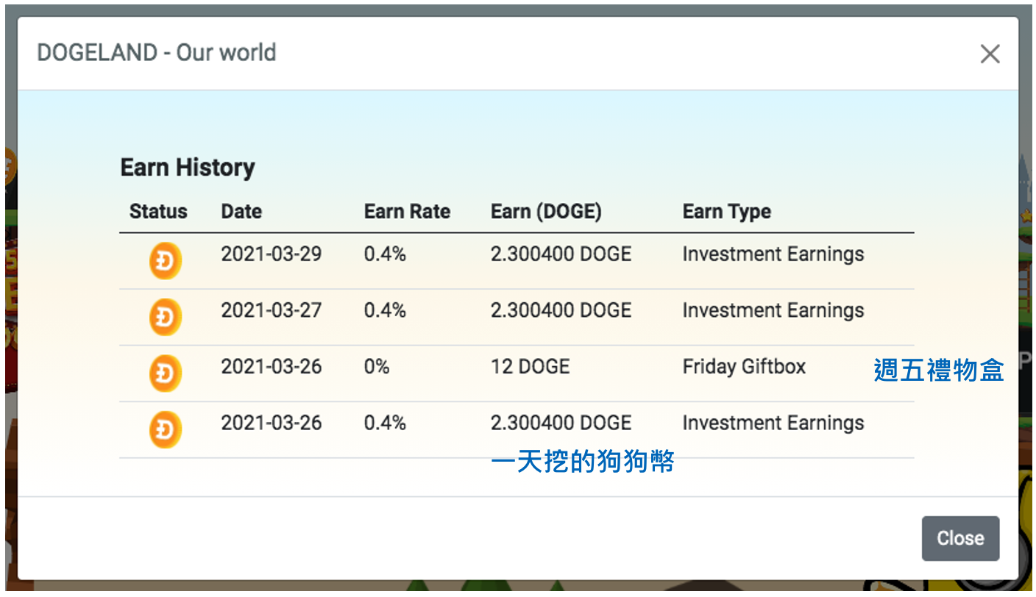
Task: Click the Date column header
Action: (241, 212)
